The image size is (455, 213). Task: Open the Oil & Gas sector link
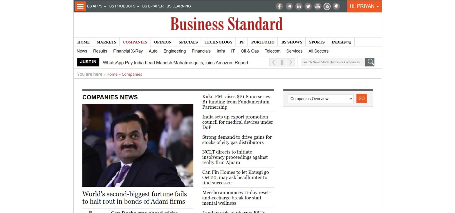point(250,51)
